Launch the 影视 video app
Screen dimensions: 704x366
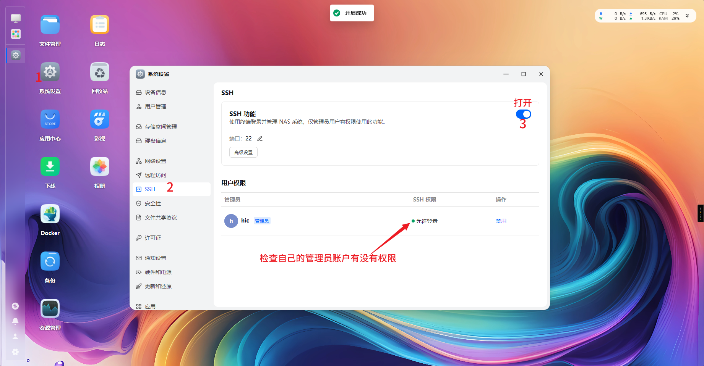[x=100, y=119]
